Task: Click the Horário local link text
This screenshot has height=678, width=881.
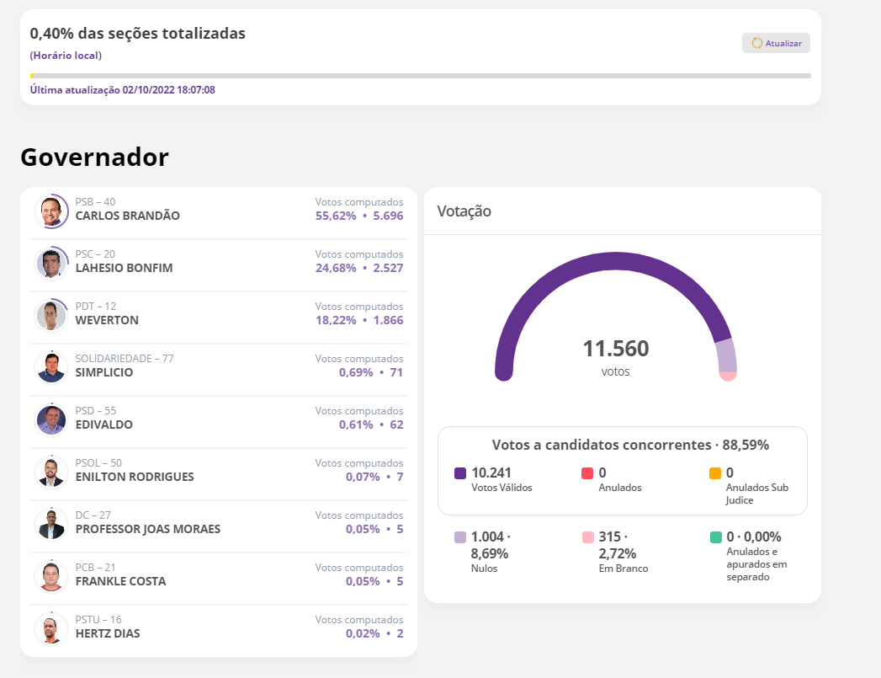Action: [66, 56]
